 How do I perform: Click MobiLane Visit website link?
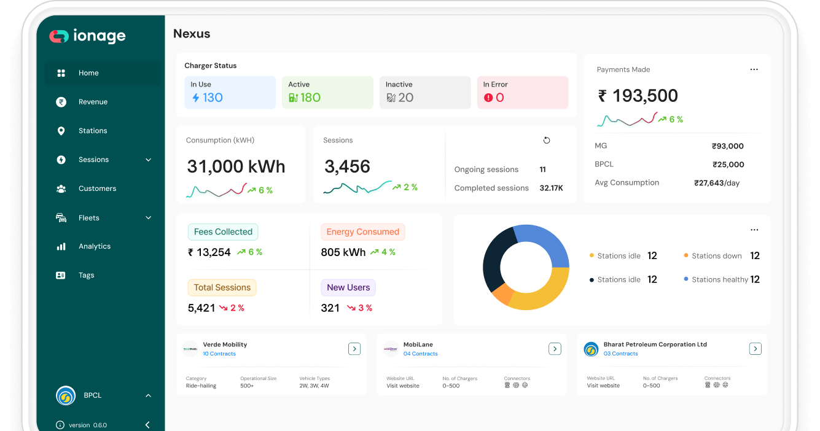pyautogui.click(x=403, y=386)
